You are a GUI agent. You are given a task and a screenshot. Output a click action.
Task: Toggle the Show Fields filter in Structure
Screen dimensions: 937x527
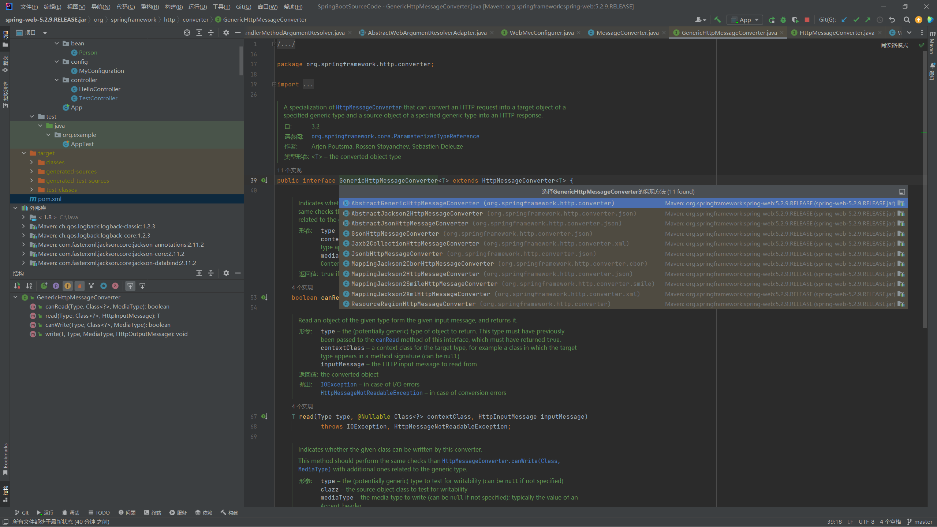68,286
